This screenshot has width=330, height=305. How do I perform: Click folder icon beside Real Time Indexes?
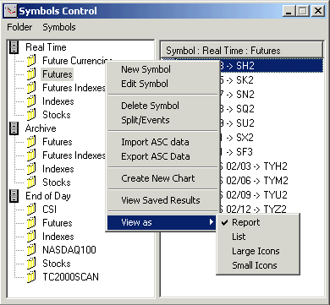(x=31, y=101)
